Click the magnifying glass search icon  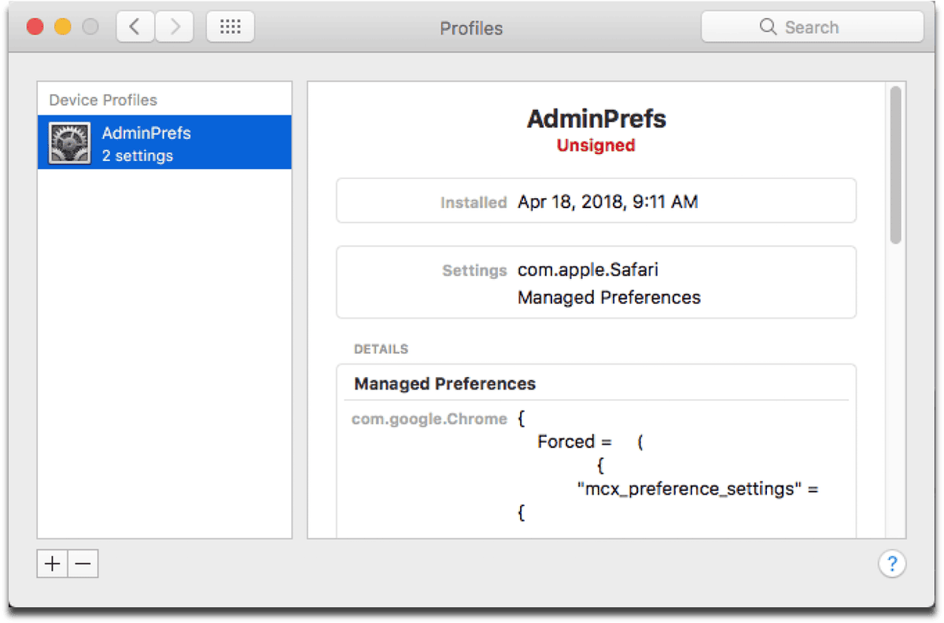pyautogui.click(x=768, y=27)
